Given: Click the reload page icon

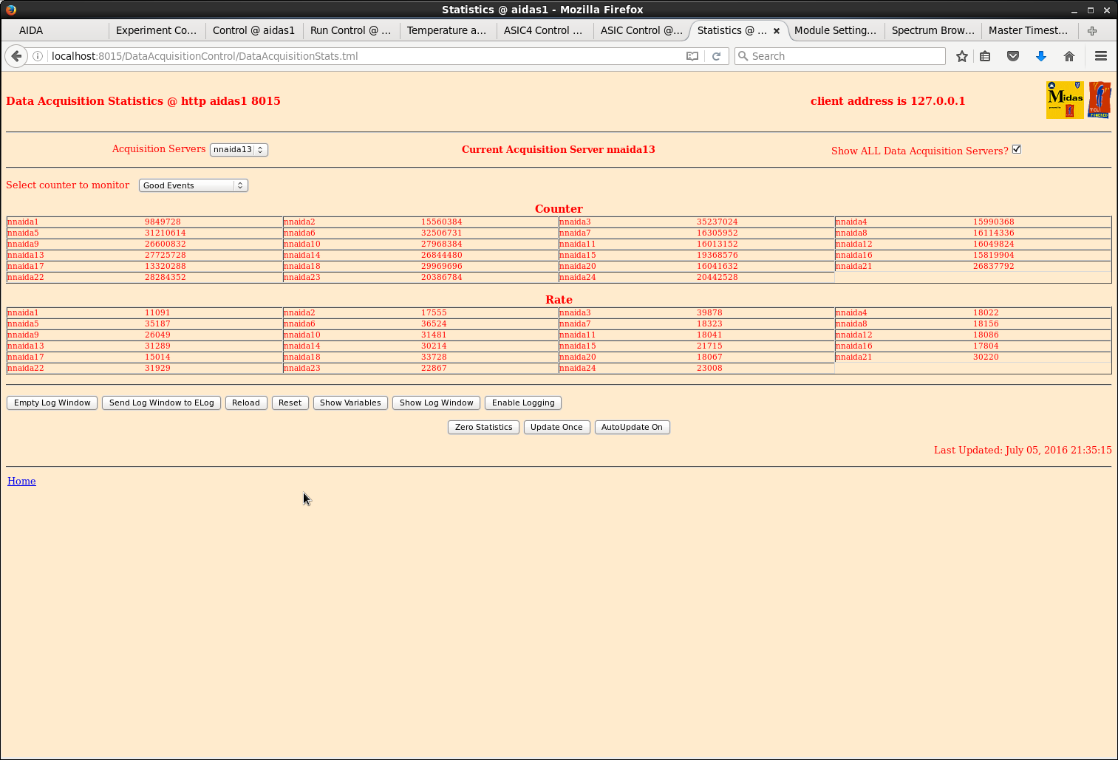Looking at the screenshot, I should (716, 56).
